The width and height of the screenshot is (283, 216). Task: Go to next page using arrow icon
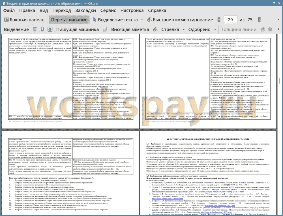(x=259, y=20)
